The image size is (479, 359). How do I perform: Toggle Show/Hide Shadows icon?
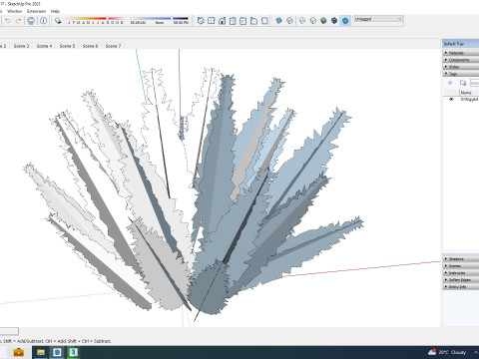point(58,21)
